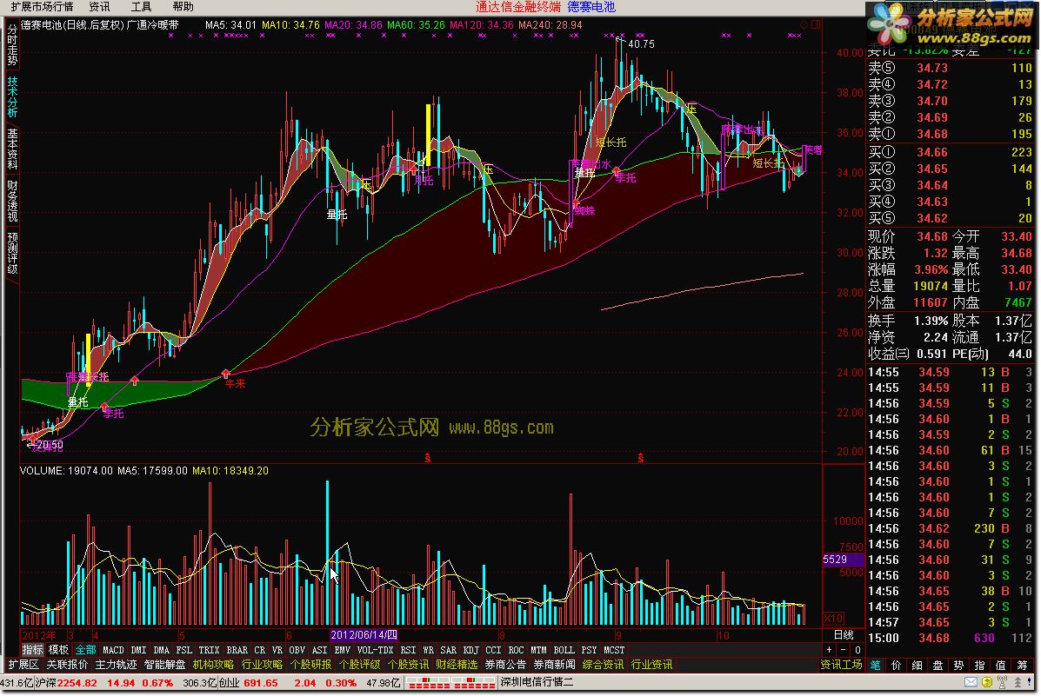Select the 细 tab in quote panel

coord(917,665)
